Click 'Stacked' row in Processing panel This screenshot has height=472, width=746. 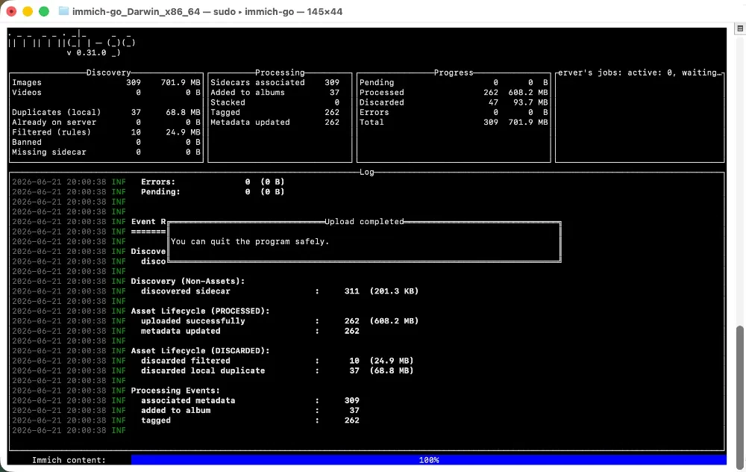click(275, 102)
